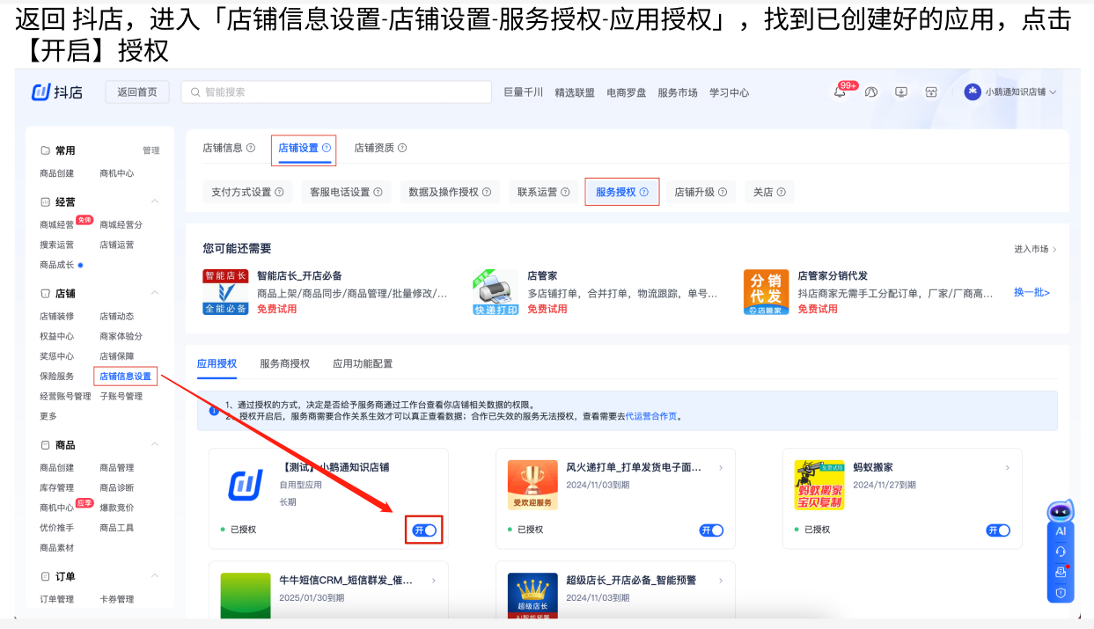Expand the 蚂蚁搬家 card chevron
Screen dimensions: 1094x629
[1008, 468]
